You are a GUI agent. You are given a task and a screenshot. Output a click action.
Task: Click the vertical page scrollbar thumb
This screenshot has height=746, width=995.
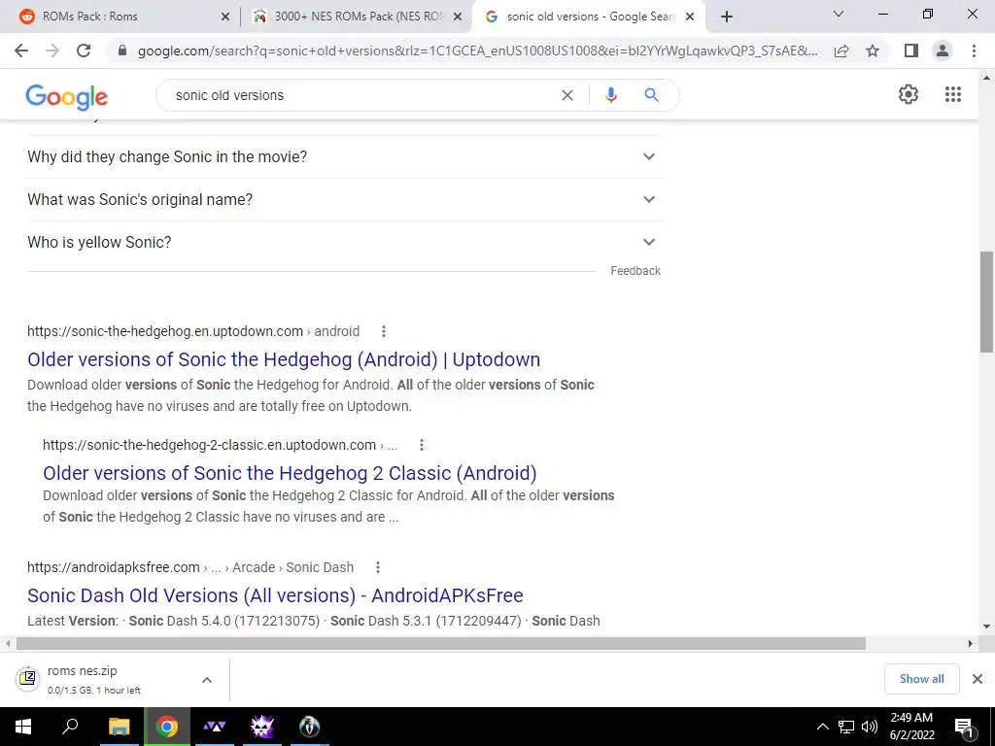(986, 302)
